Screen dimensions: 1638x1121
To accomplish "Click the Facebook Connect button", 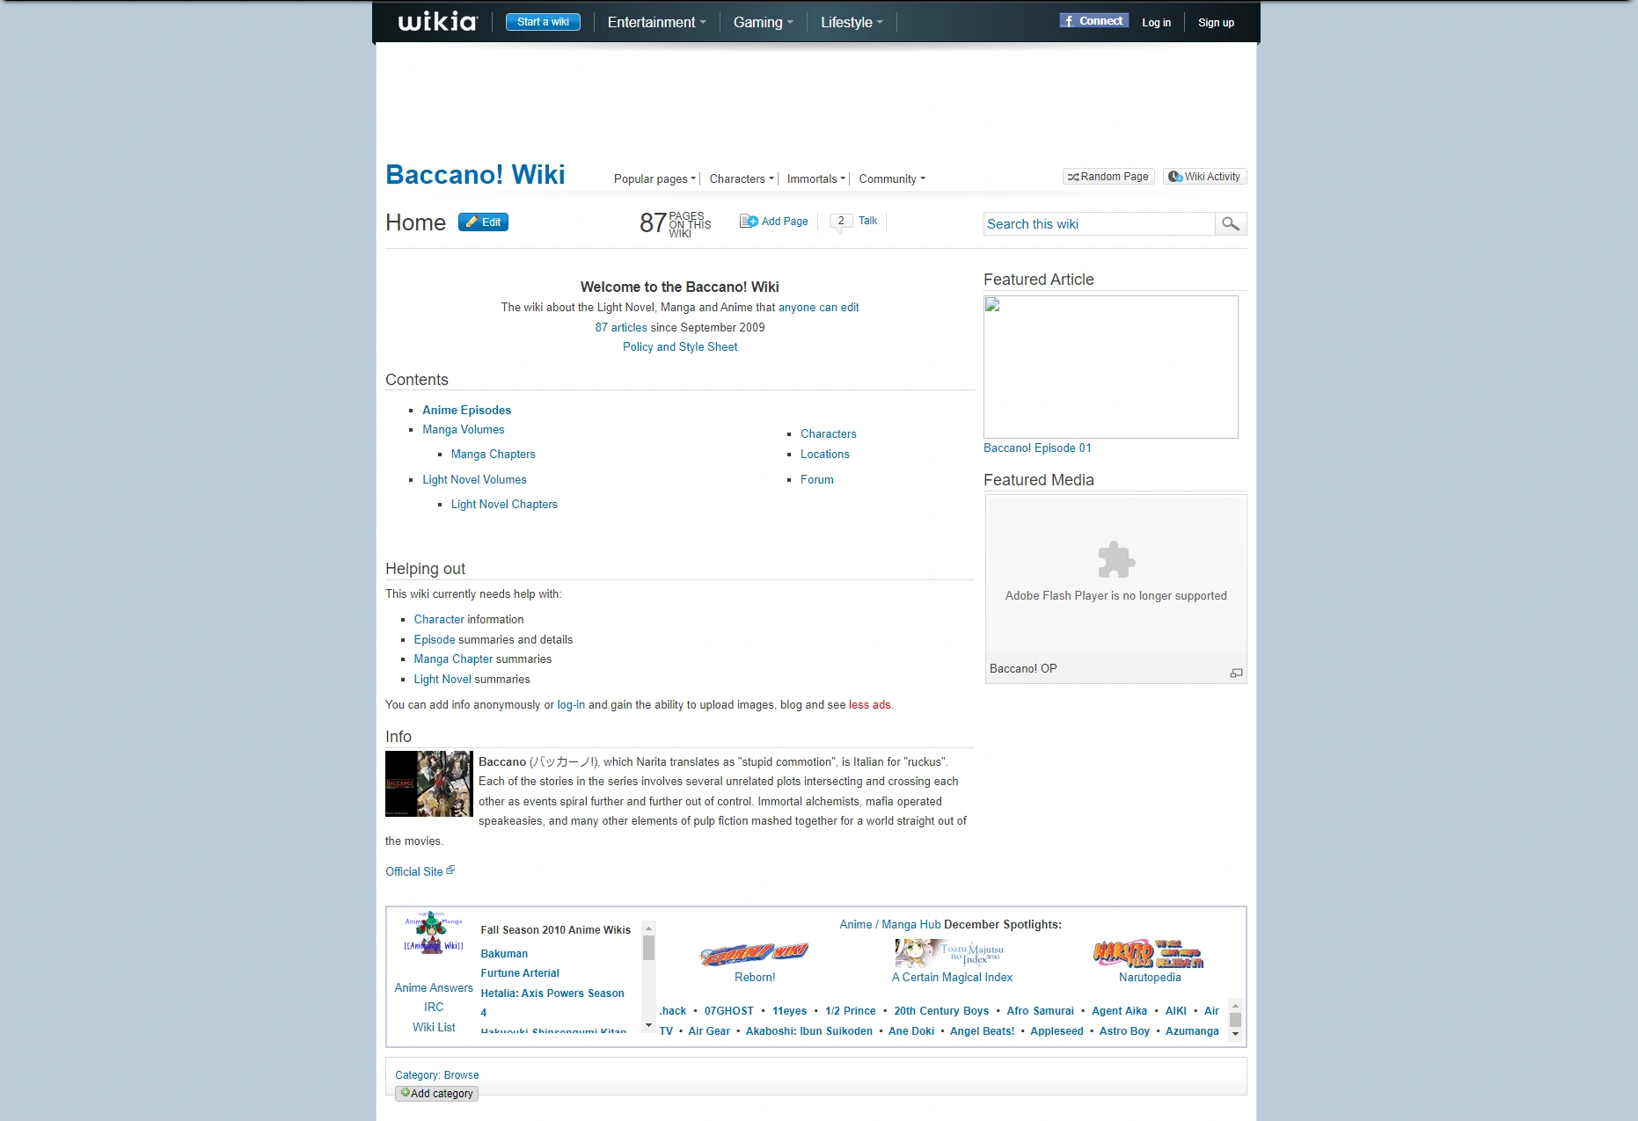I will pyautogui.click(x=1093, y=21).
